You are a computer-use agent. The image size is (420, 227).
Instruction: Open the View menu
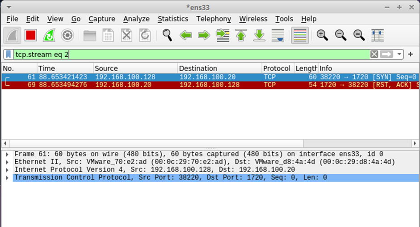[55, 19]
